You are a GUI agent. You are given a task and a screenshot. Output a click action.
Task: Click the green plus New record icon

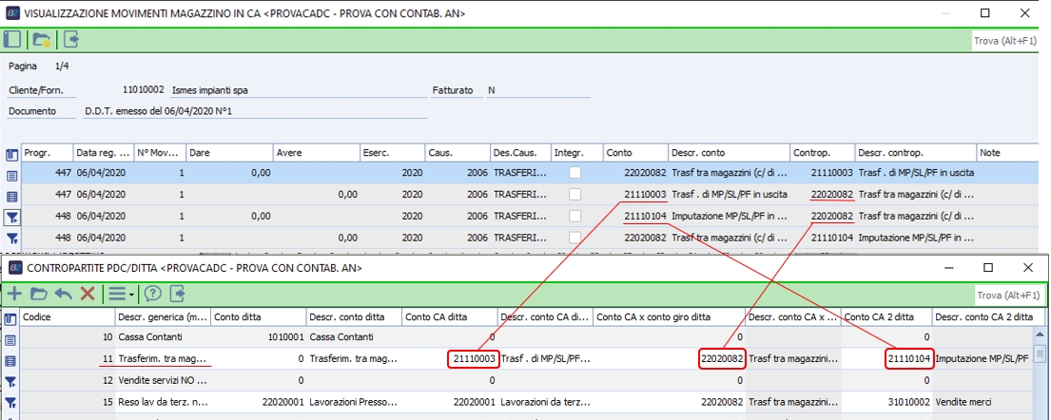point(15,294)
